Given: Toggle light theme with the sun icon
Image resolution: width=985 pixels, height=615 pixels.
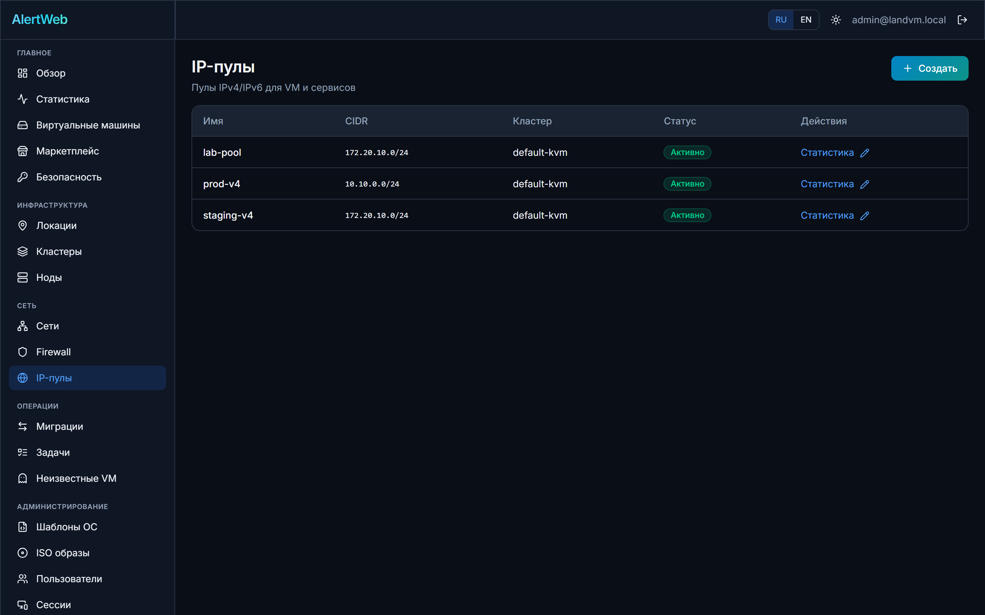Looking at the screenshot, I should (836, 20).
